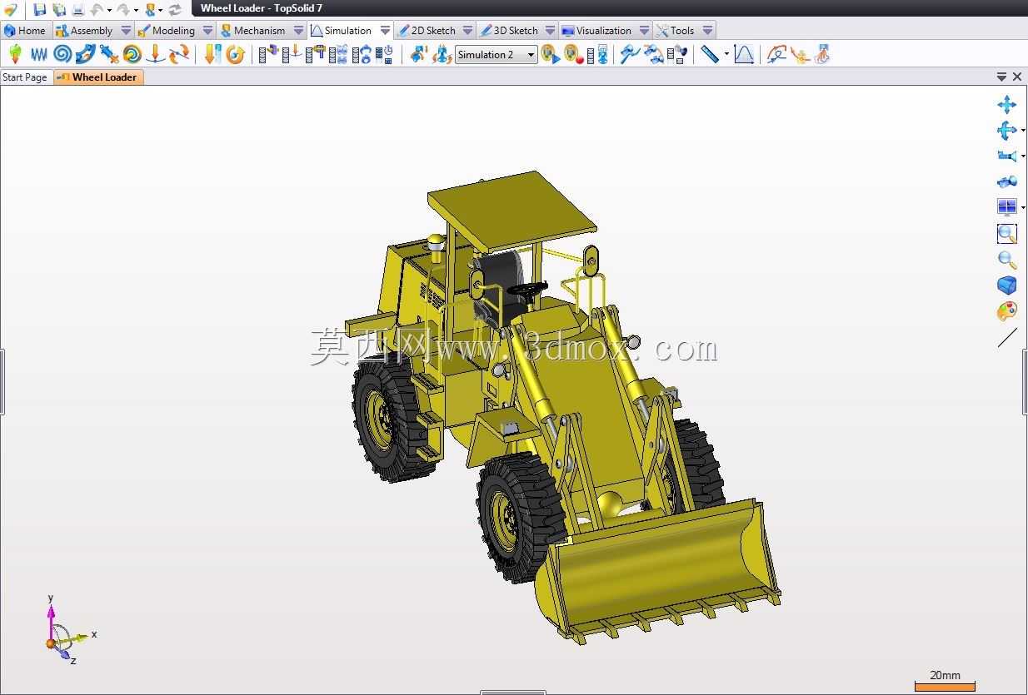This screenshot has height=695, width=1028.
Task: Click the magnifier zoom icon in view toolbar
Action: coord(1006,260)
